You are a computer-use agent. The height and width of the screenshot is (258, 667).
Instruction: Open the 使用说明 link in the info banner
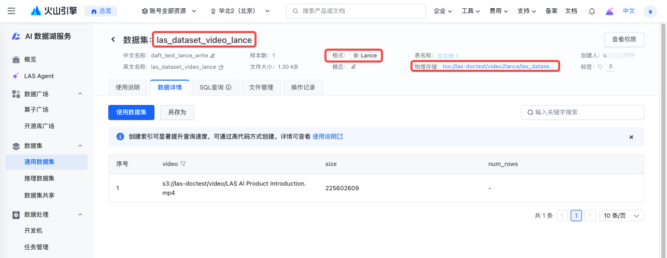pyautogui.click(x=328, y=137)
